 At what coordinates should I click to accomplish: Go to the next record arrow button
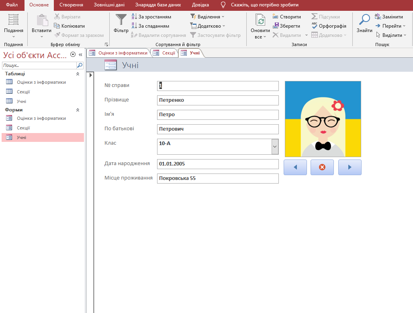click(350, 167)
